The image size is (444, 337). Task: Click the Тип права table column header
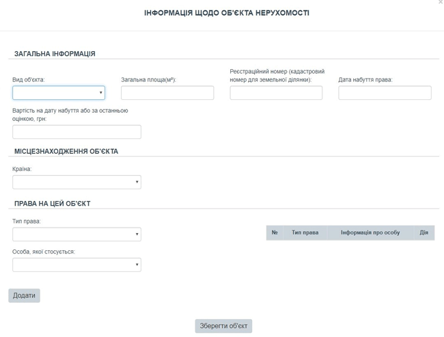point(305,233)
